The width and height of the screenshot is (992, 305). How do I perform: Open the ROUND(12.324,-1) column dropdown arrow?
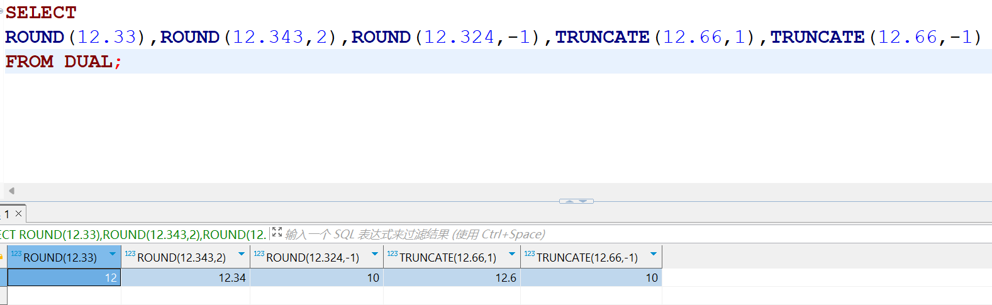[x=375, y=255]
